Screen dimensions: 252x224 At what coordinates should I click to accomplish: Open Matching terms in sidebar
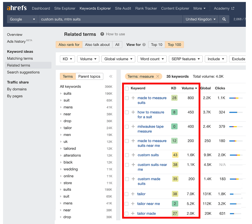tap(20, 58)
